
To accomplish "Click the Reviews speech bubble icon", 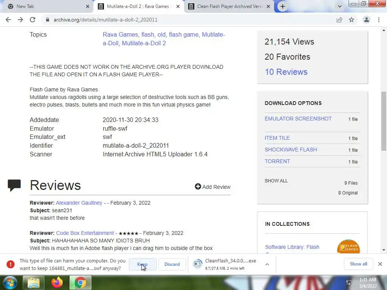I will 14,185.
